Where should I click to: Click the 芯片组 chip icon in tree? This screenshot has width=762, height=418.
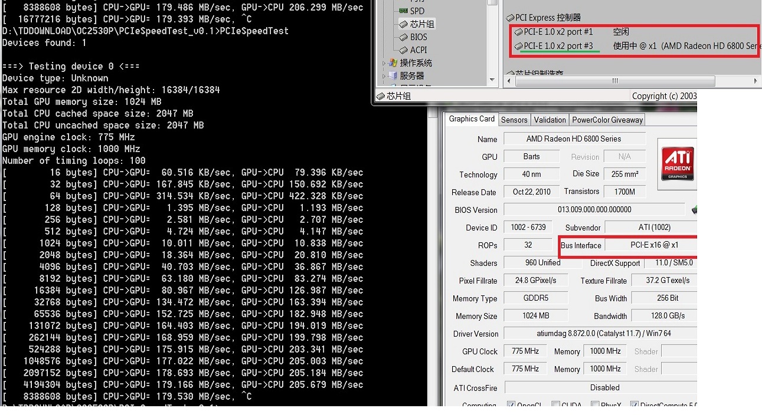coord(403,24)
